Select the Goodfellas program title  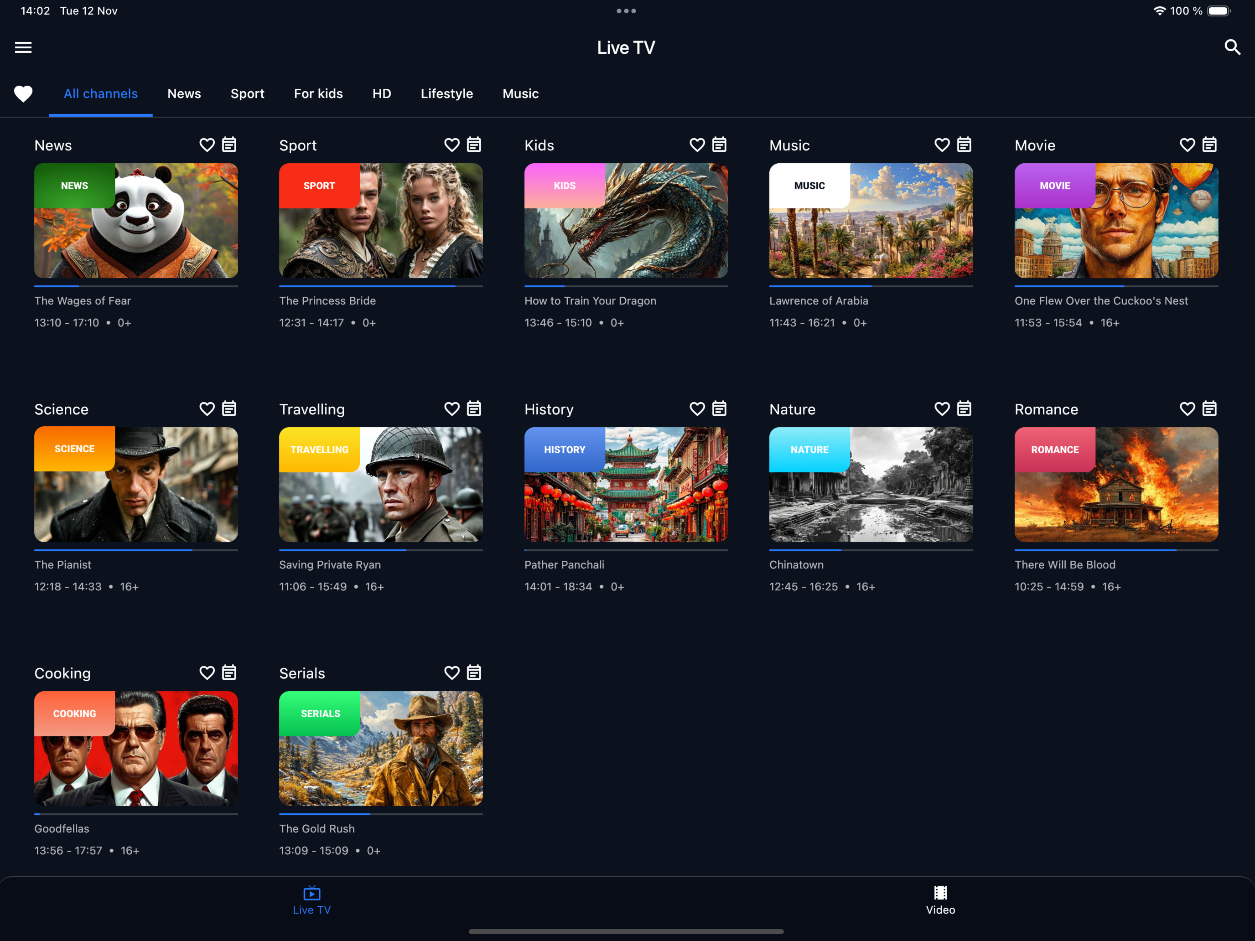pyautogui.click(x=61, y=829)
